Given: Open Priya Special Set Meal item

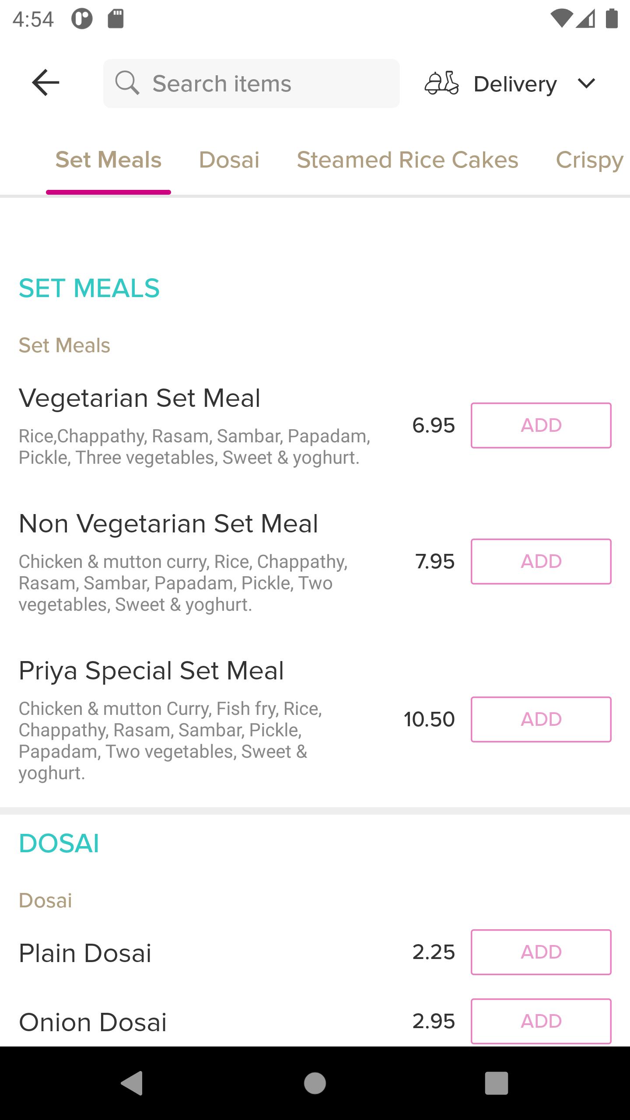Looking at the screenshot, I should pos(151,671).
